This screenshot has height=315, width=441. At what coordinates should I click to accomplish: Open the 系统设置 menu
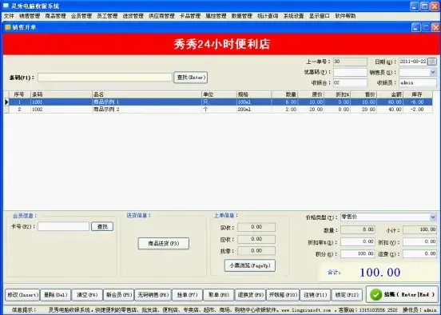293,16
